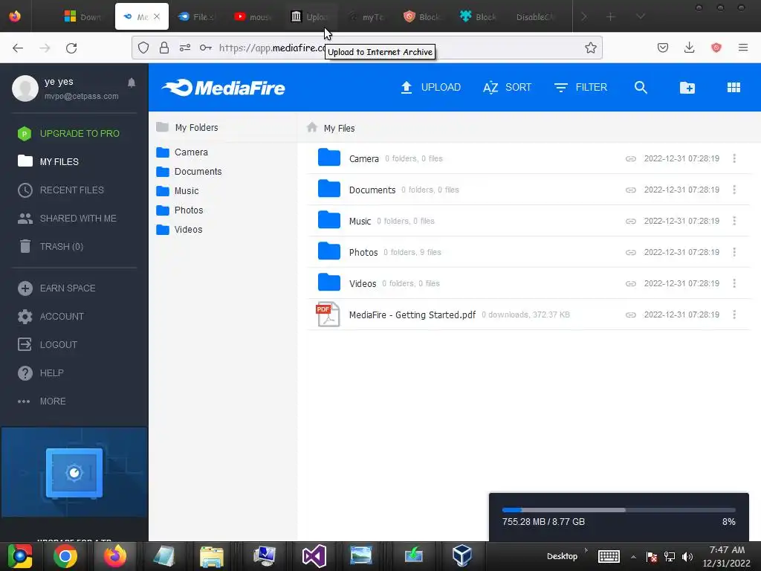Switch to the DisableC tab
The height and width of the screenshot is (571, 761).
[x=535, y=16]
